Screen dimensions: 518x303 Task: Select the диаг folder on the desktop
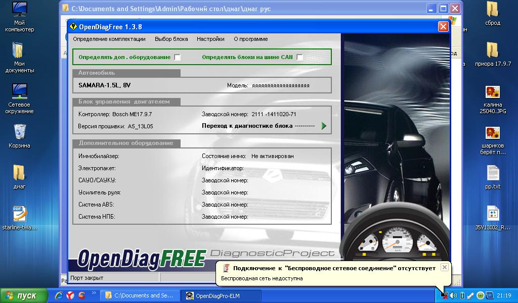tap(20, 177)
